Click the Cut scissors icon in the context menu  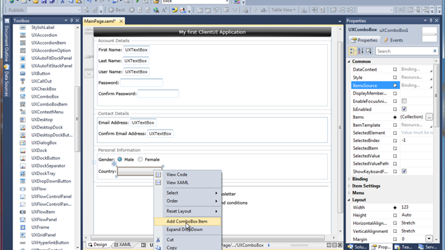click(158, 240)
